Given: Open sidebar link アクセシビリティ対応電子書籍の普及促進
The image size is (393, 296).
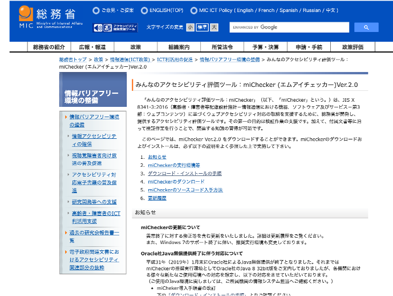Looking at the screenshot, I should 94,182.
